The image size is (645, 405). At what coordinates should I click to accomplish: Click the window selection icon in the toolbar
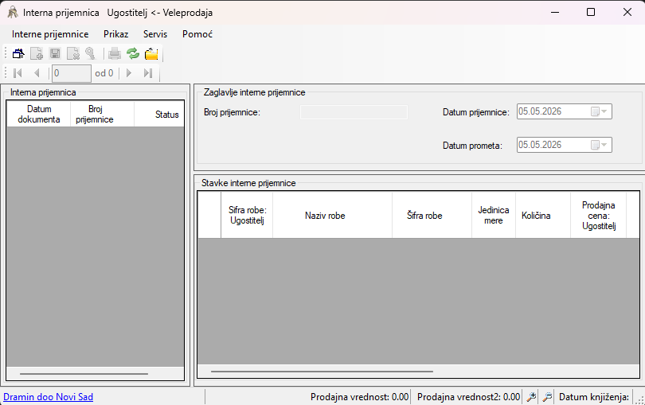click(x=18, y=53)
